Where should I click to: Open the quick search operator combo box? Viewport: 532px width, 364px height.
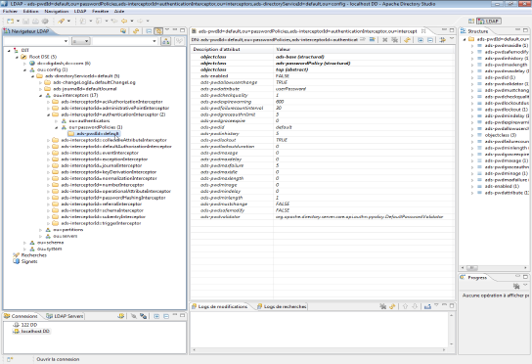tap(81, 41)
